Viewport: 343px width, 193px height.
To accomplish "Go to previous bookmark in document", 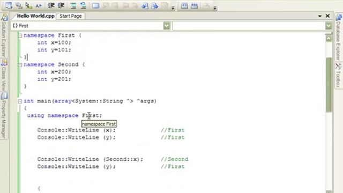I will coord(106,5).
